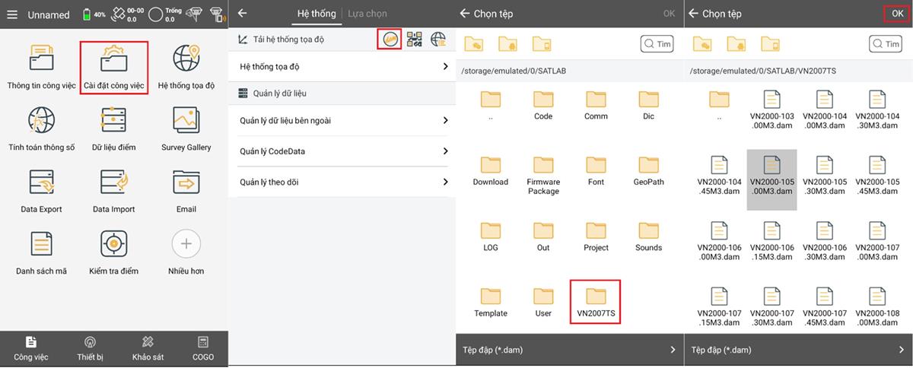
Task: Open Kiểm tra điểm tool
Action: tap(113, 245)
